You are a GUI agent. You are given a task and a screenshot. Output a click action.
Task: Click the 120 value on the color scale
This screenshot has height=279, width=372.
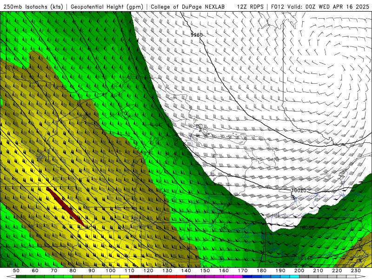coord(148,271)
